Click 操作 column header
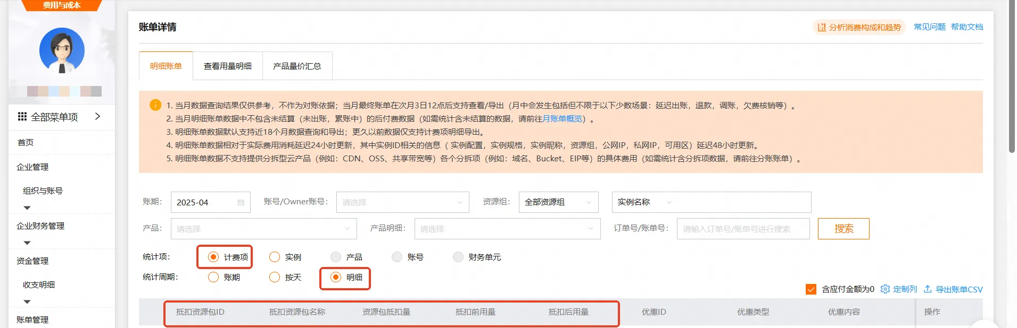Viewport: 1017px width, 328px height. (932, 312)
